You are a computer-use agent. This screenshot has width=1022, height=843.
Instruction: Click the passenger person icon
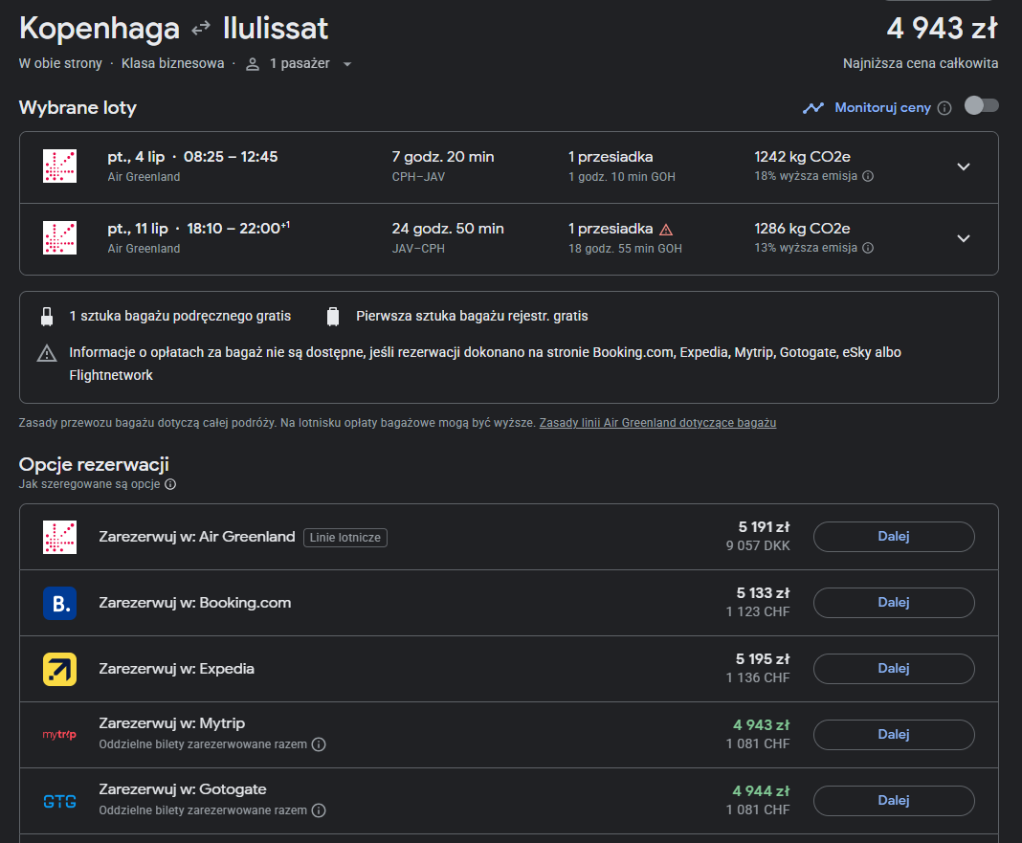coord(253,64)
